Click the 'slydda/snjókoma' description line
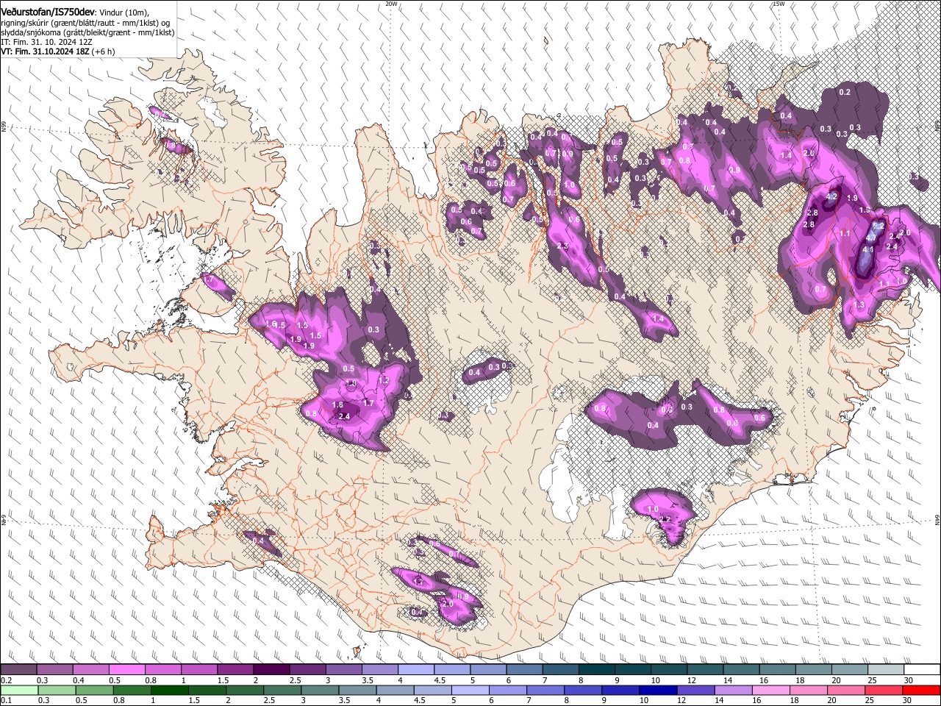The height and width of the screenshot is (706, 941). click(x=87, y=33)
